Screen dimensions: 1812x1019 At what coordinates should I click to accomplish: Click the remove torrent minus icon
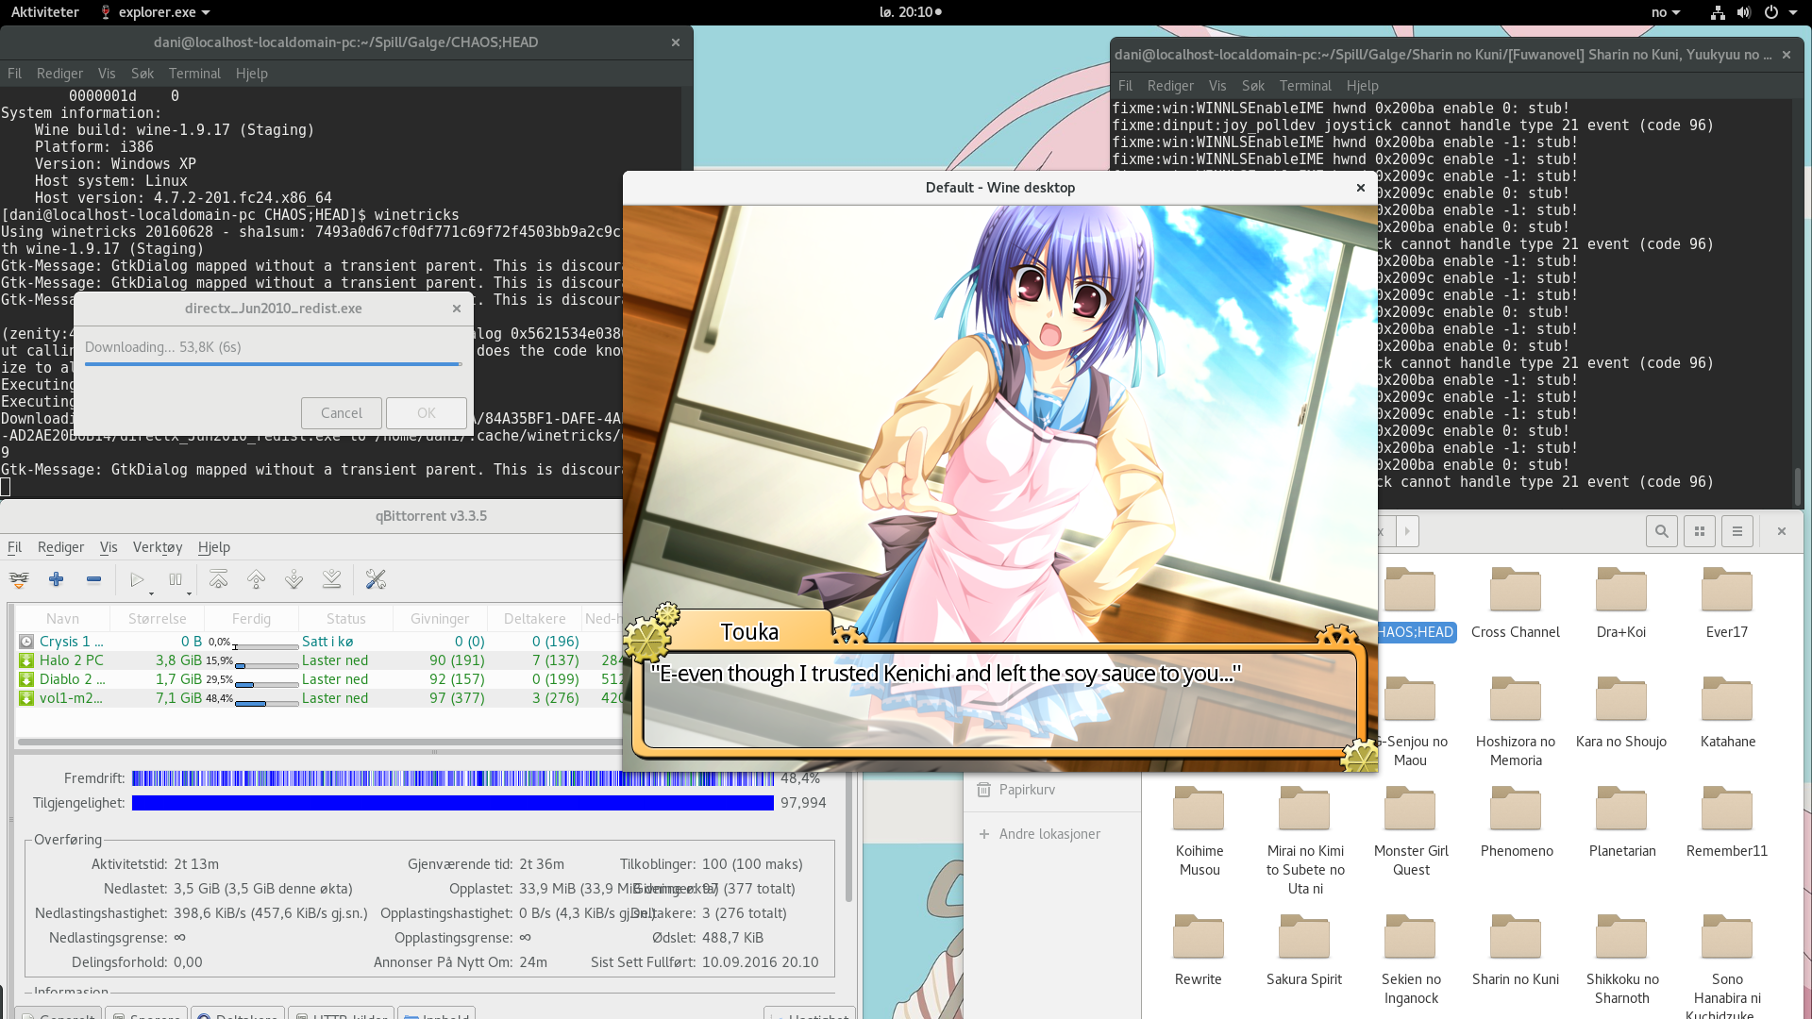click(93, 579)
